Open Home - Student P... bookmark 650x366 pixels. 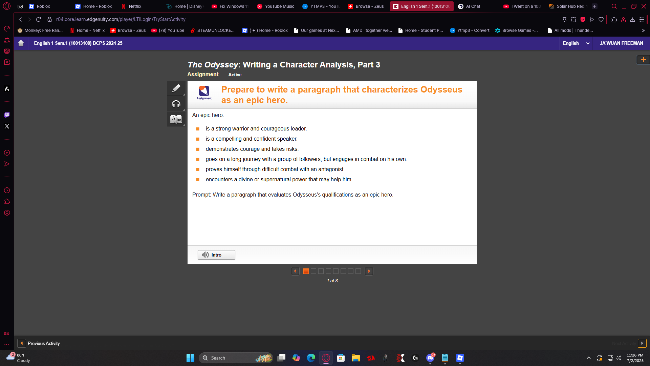click(x=420, y=30)
